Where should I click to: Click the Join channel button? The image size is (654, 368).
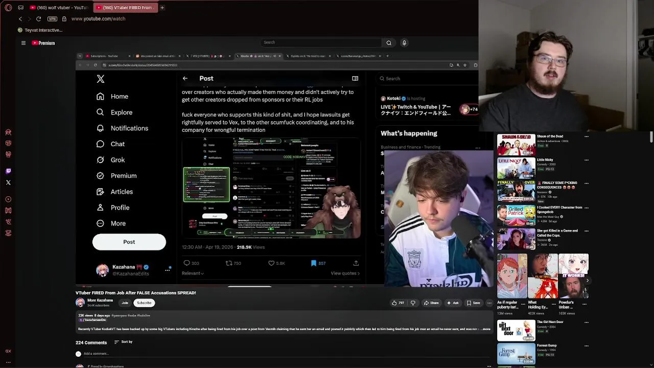125,303
